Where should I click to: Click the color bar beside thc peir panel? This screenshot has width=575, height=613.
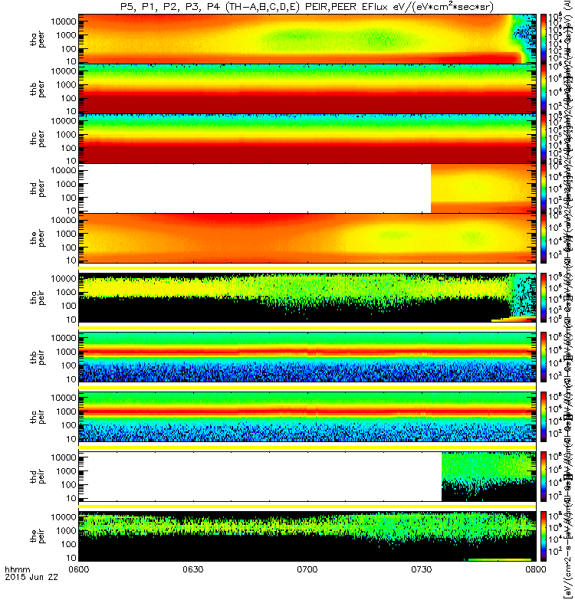tap(544, 417)
